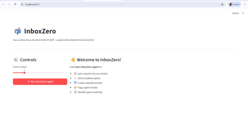
Task: Click the gear icon beside Controls
Action: coord(16,60)
